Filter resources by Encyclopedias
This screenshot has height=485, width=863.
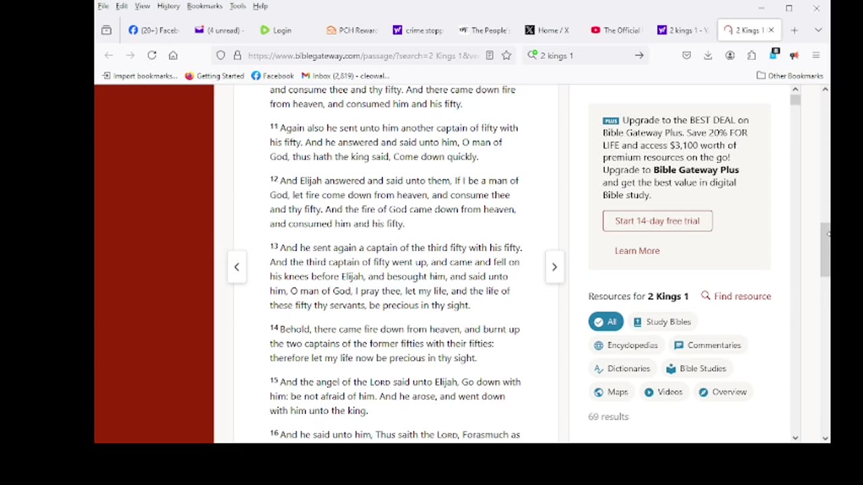[x=626, y=345]
